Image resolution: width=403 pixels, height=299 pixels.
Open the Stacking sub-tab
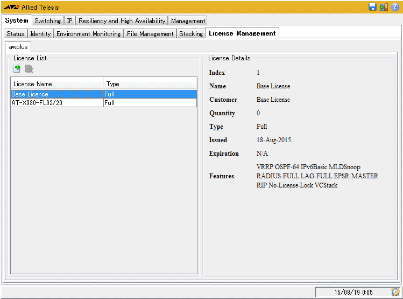191,34
